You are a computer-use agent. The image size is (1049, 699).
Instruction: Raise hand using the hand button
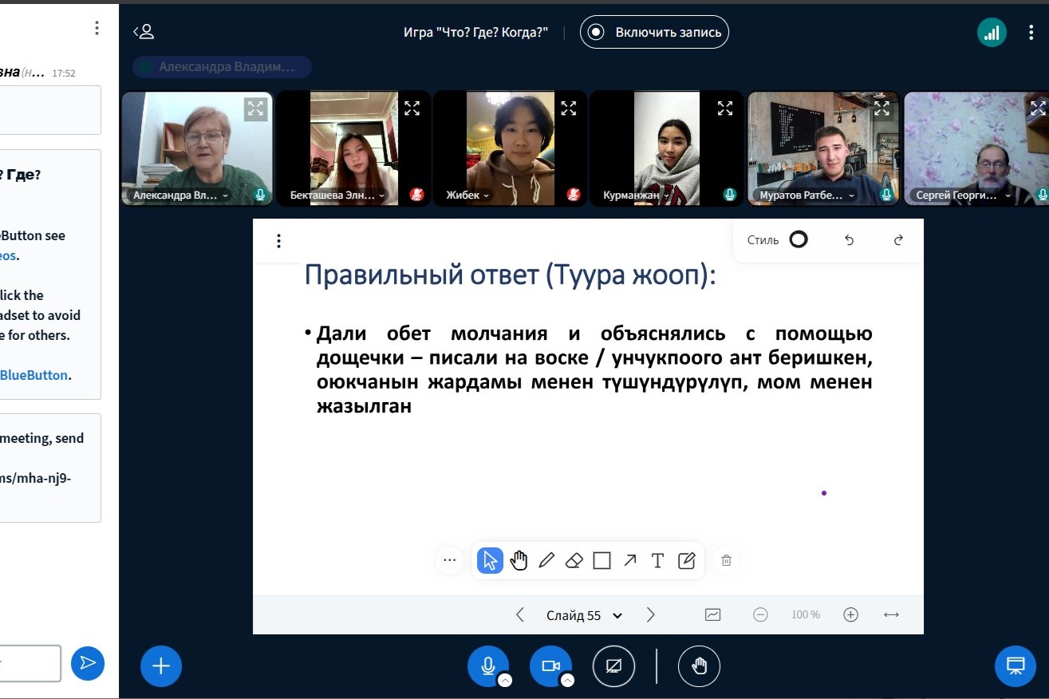(699, 665)
